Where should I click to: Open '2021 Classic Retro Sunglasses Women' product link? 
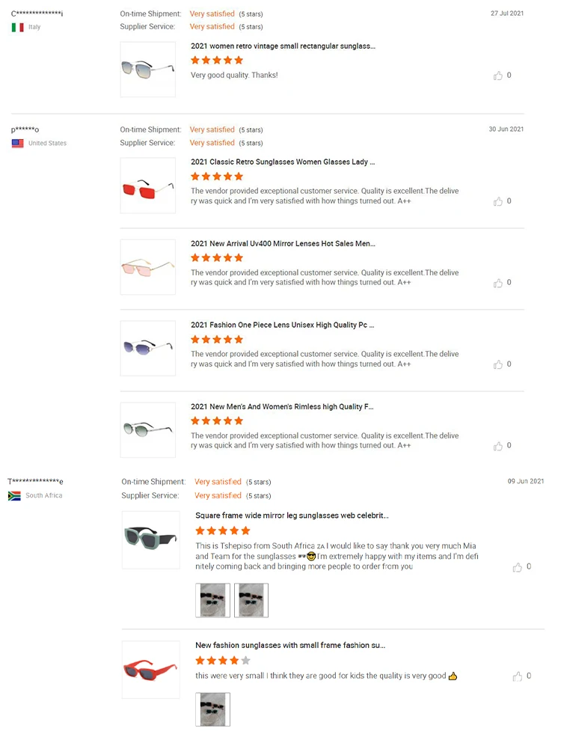click(x=283, y=162)
